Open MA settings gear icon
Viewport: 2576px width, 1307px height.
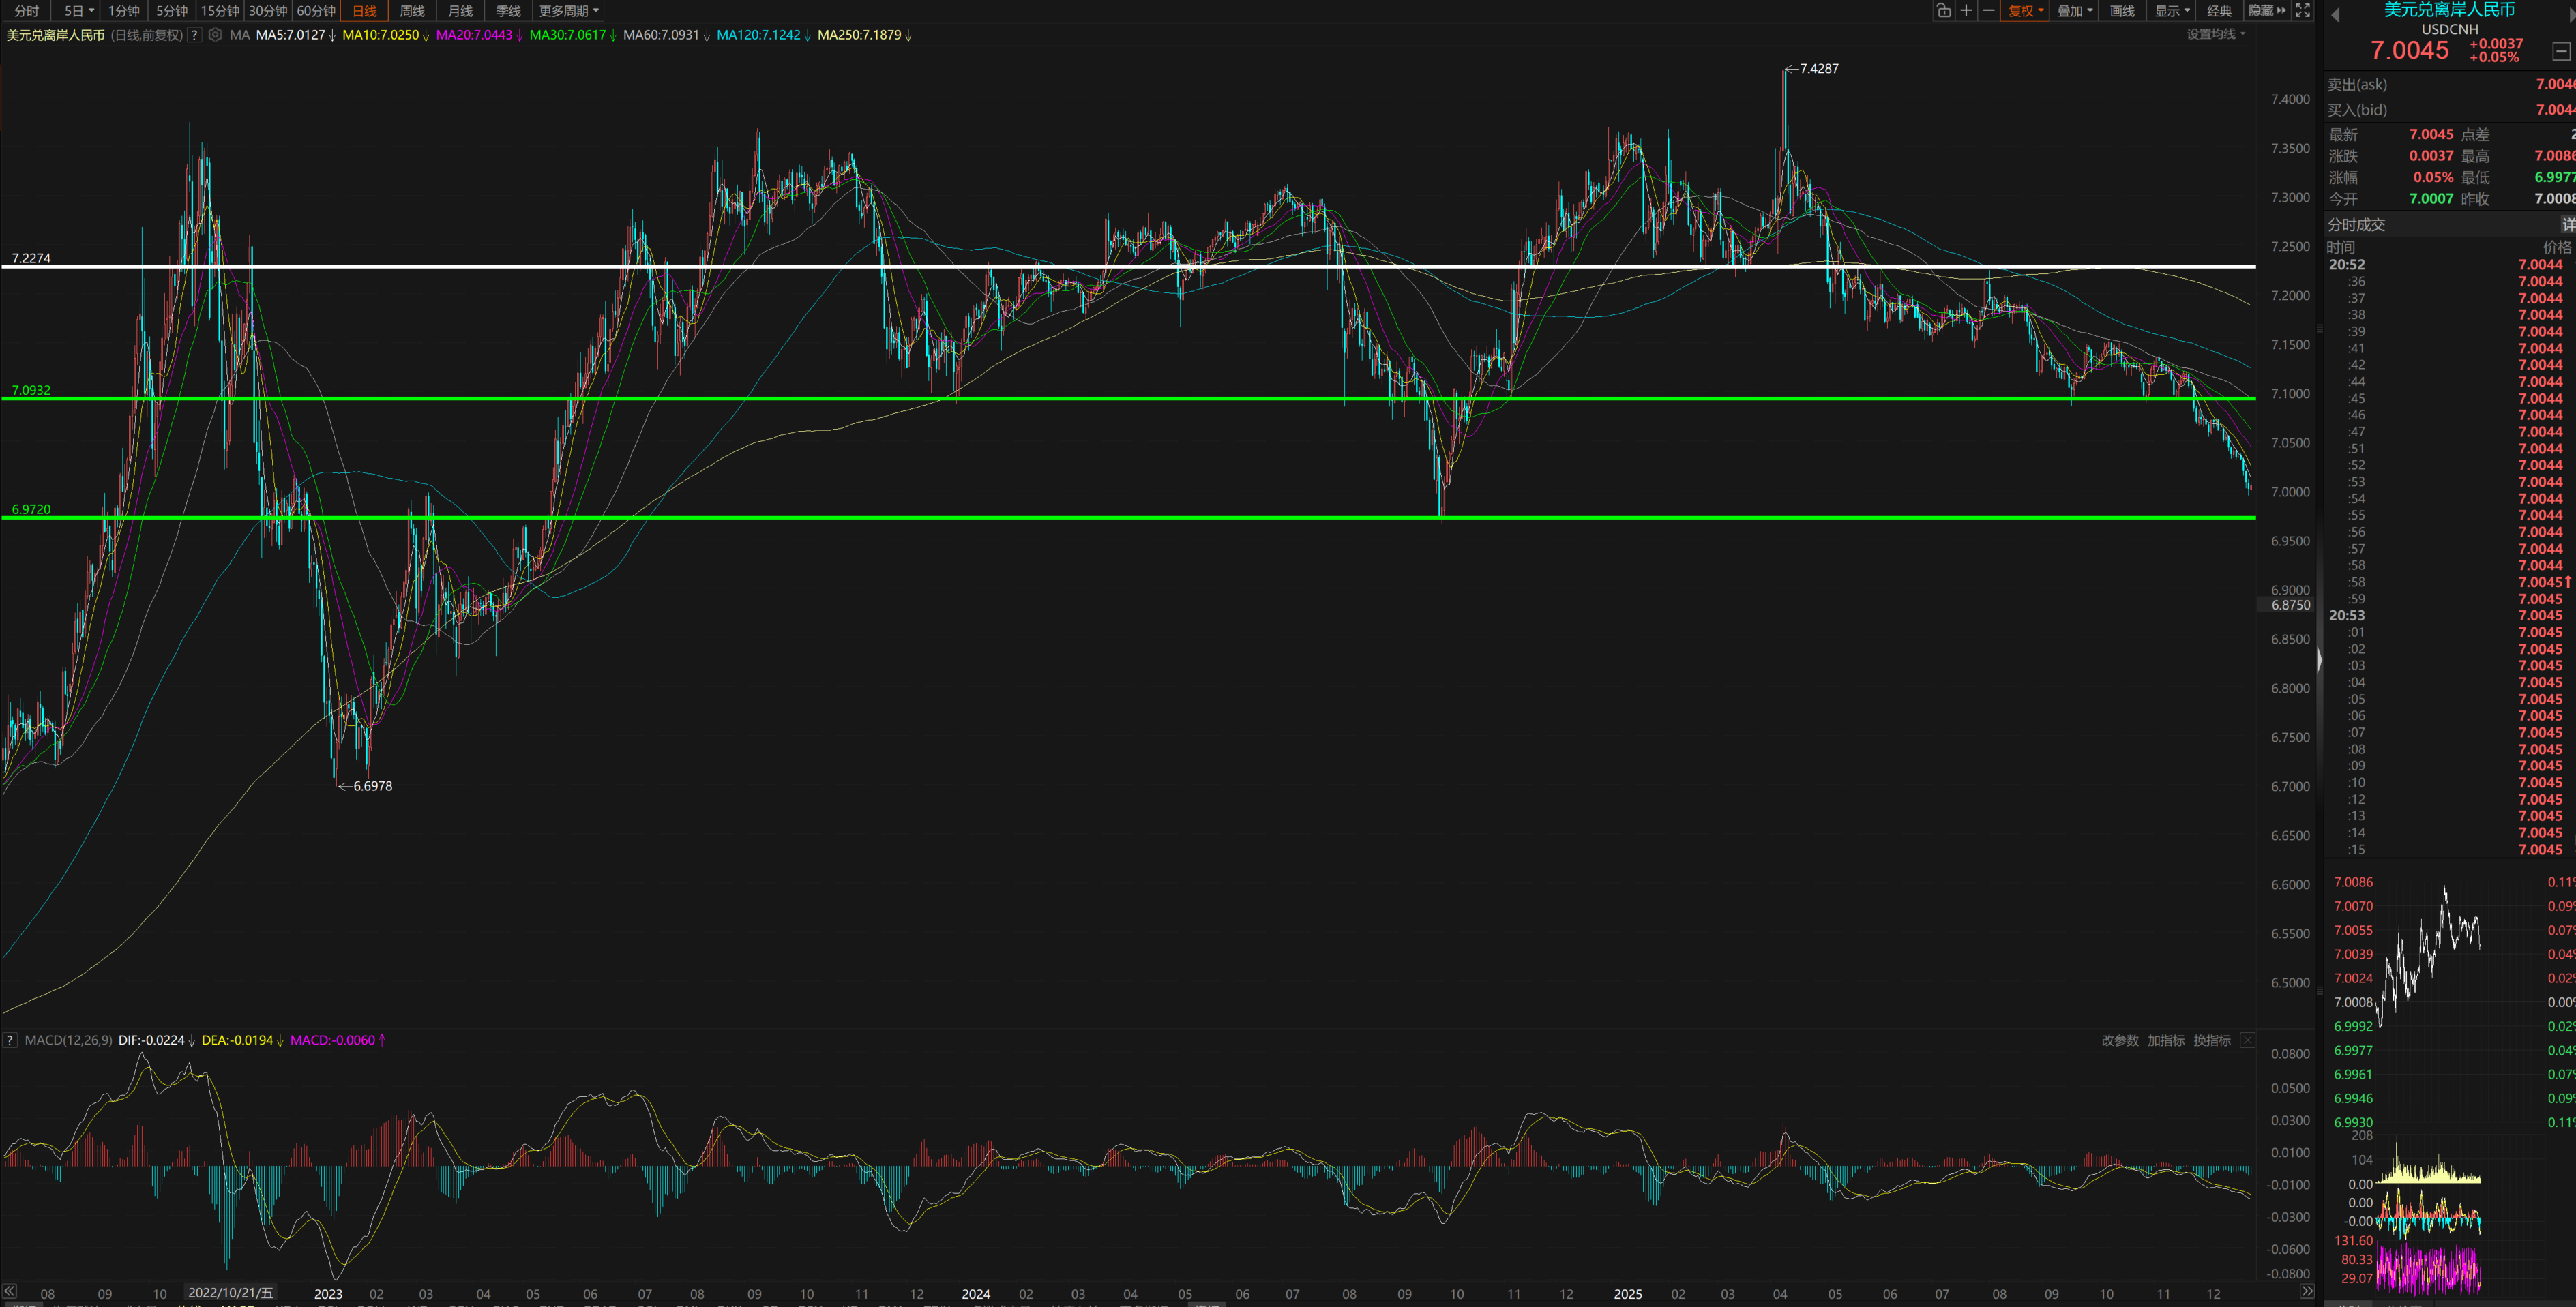coord(215,35)
